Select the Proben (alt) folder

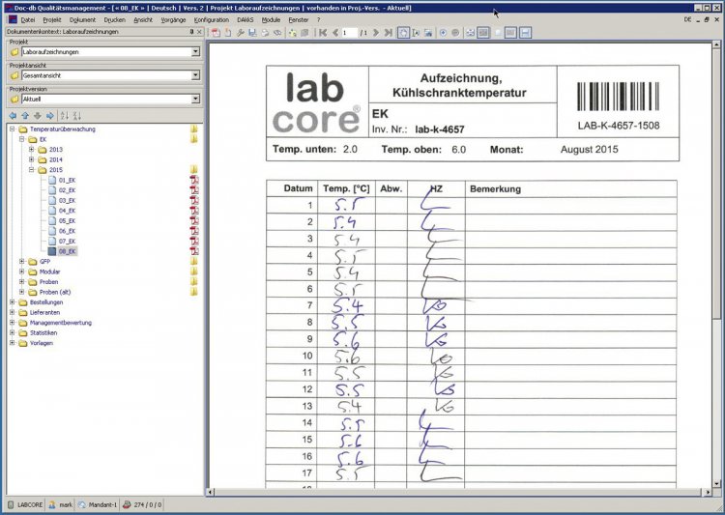pos(55,292)
